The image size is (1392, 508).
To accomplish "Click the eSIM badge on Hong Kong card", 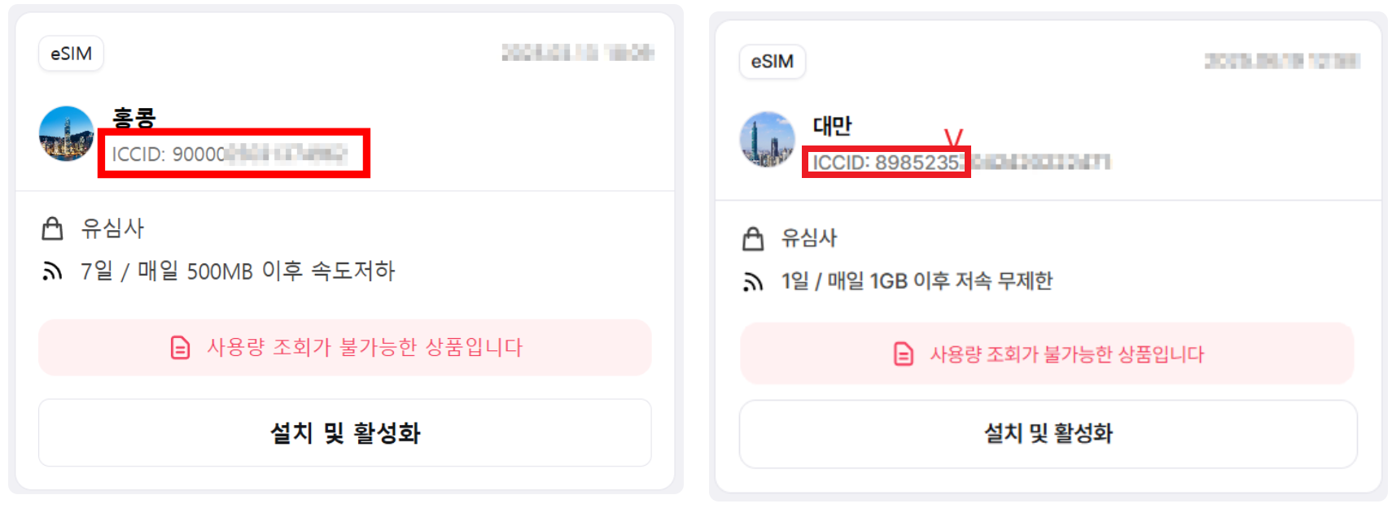I will tap(71, 54).
